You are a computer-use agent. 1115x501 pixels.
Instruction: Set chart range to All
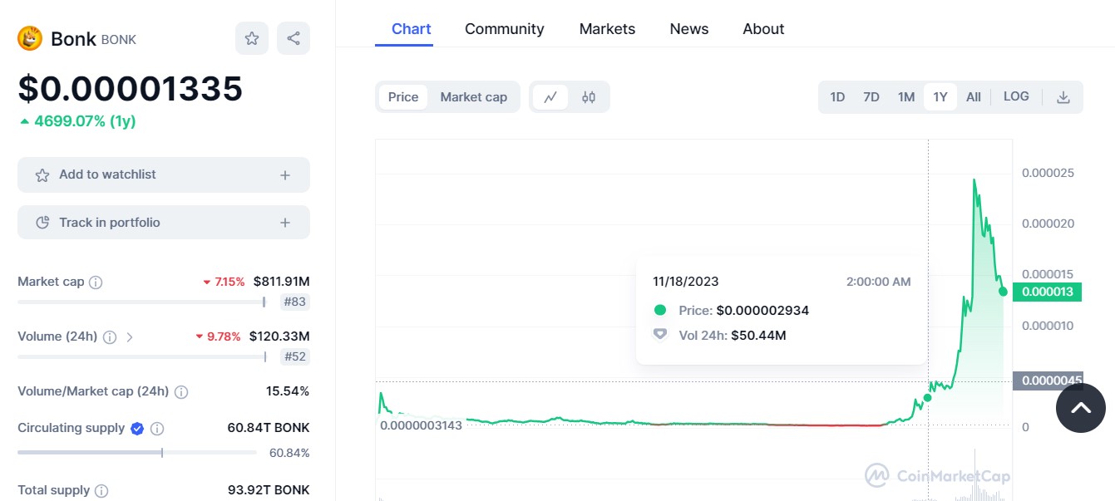click(974, 97)
